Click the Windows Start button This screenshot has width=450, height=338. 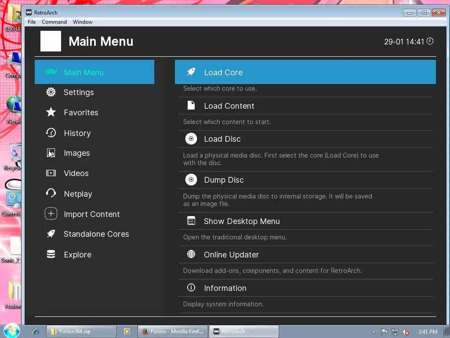pos(12,331)
